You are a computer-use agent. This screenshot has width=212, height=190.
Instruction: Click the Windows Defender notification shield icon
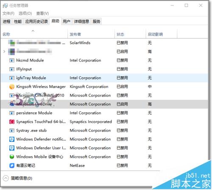(x=12, y=139)
